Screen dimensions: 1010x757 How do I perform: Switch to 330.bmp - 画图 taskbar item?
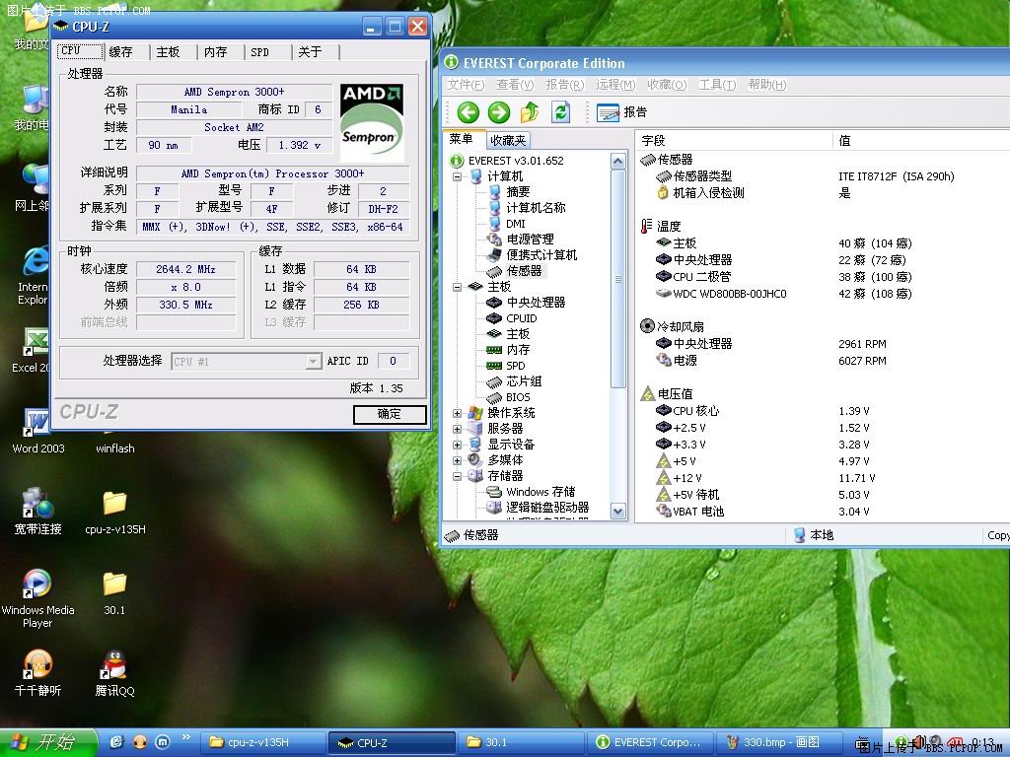777,742
